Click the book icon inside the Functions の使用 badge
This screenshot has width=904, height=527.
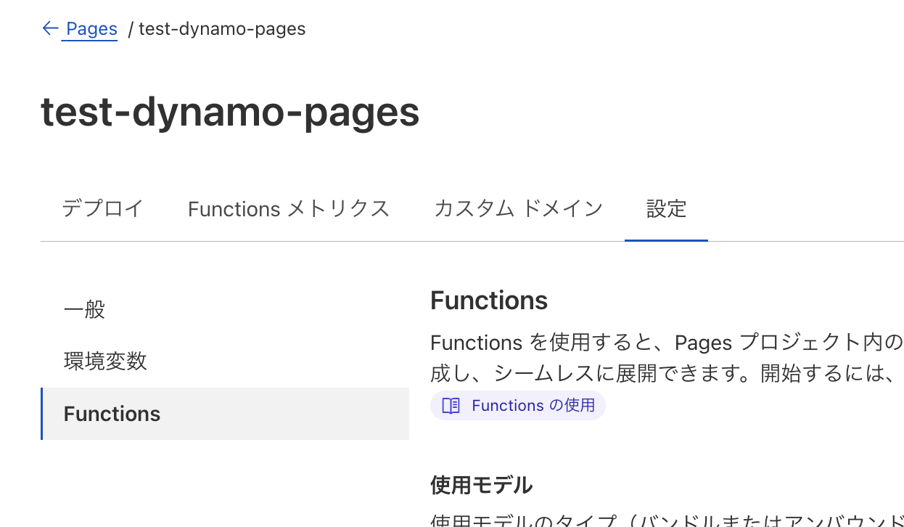pyautogui.click(x=451, y=405)
